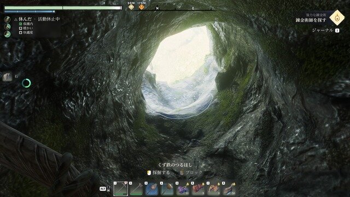Click the 活動休止中 status text
This screenshot has height=197, width=350.
[x=49, y=19]
